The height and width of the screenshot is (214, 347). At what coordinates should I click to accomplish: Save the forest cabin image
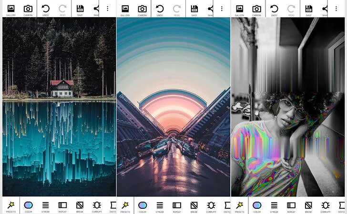(80, 10)
